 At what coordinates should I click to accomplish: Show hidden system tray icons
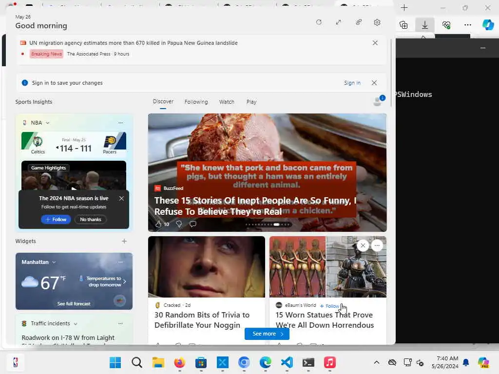coord(377,362)
